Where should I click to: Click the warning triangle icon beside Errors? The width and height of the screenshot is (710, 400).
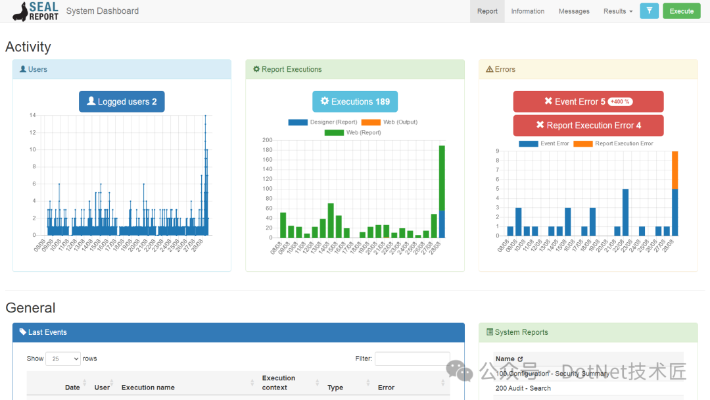pos(489,69)
